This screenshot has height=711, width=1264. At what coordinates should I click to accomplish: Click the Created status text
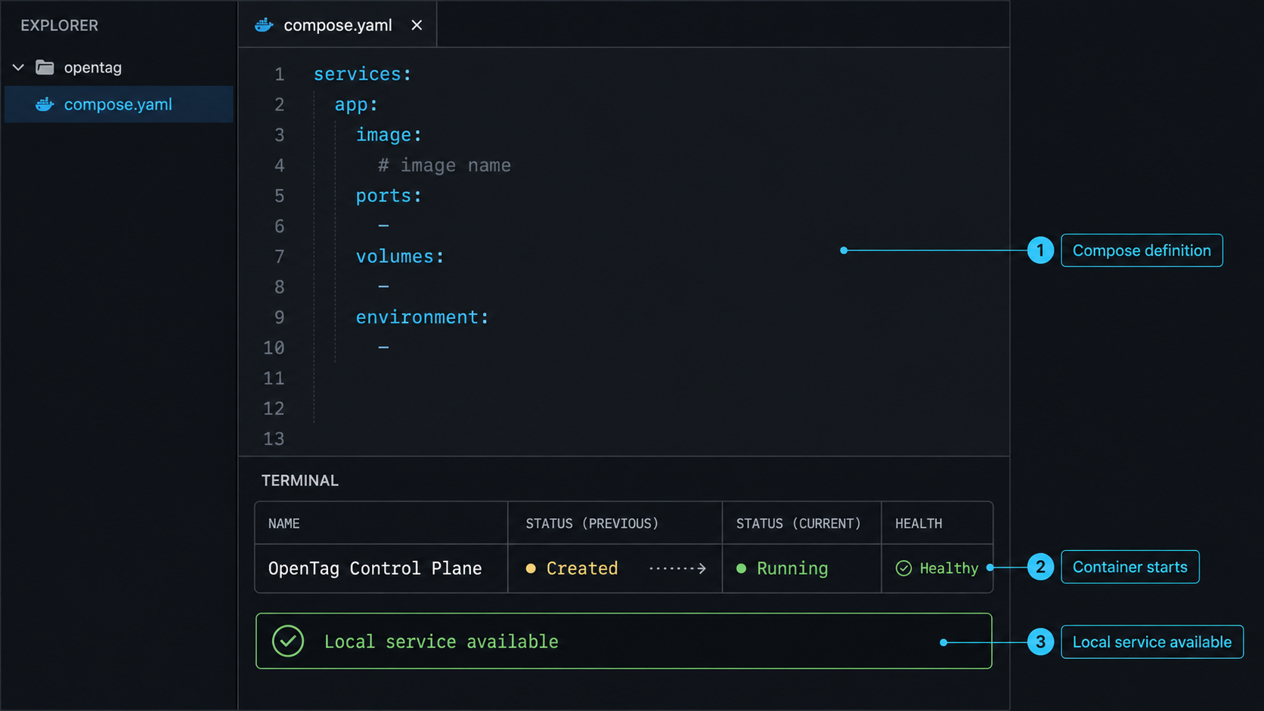click(582, 568)
